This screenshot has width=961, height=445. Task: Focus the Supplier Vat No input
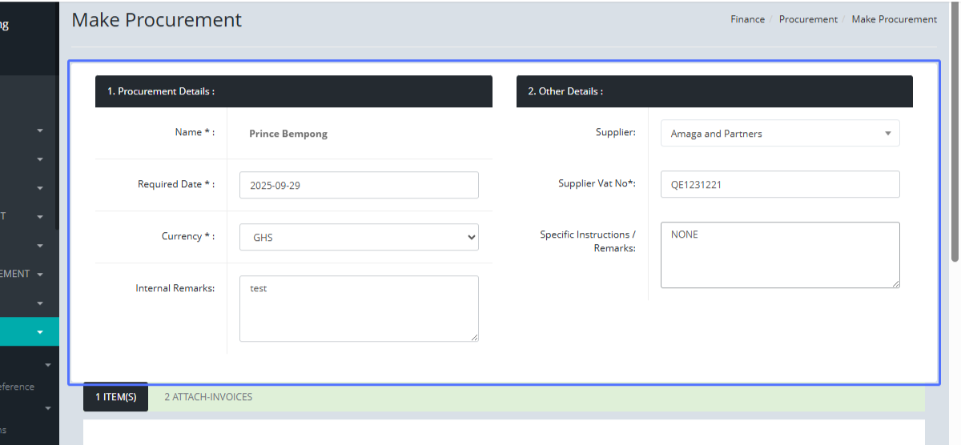tap(780, 184)
